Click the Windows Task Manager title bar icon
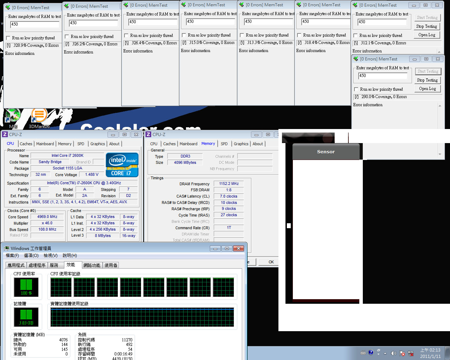Viewport: 450px width, 360px height. click(x=7, y=248)
